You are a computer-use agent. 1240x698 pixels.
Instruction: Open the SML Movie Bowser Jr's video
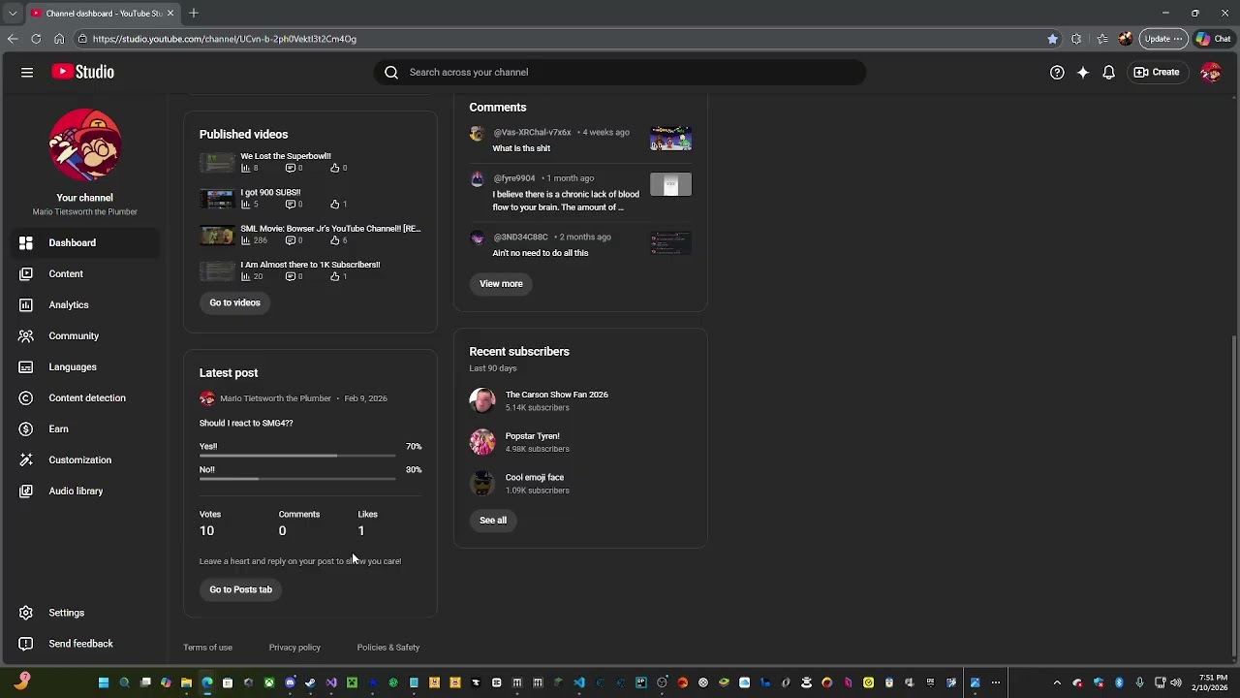click(330, 229)
